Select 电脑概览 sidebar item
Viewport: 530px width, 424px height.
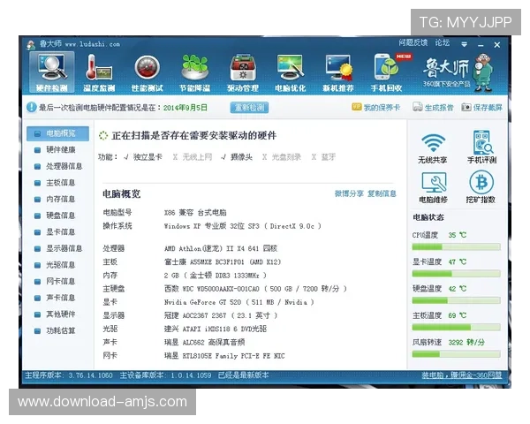(57, 133)
